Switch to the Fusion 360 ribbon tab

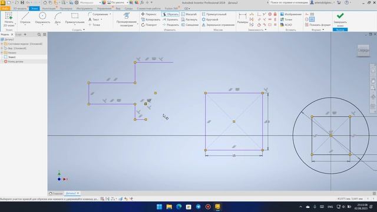pos(171,8)
